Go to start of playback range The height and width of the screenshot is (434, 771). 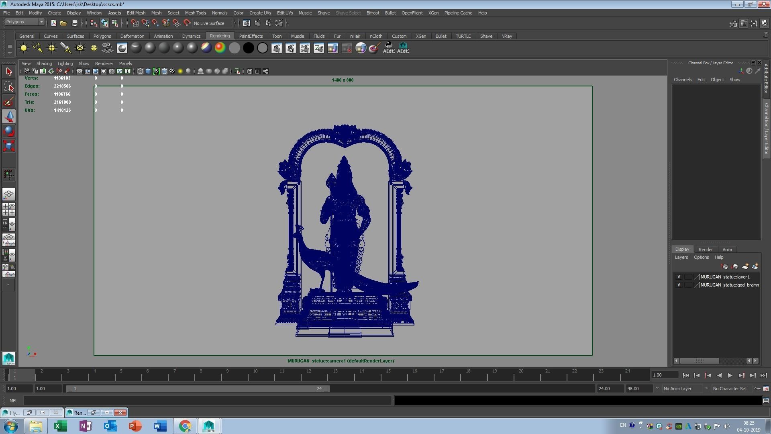coord(686,375)
